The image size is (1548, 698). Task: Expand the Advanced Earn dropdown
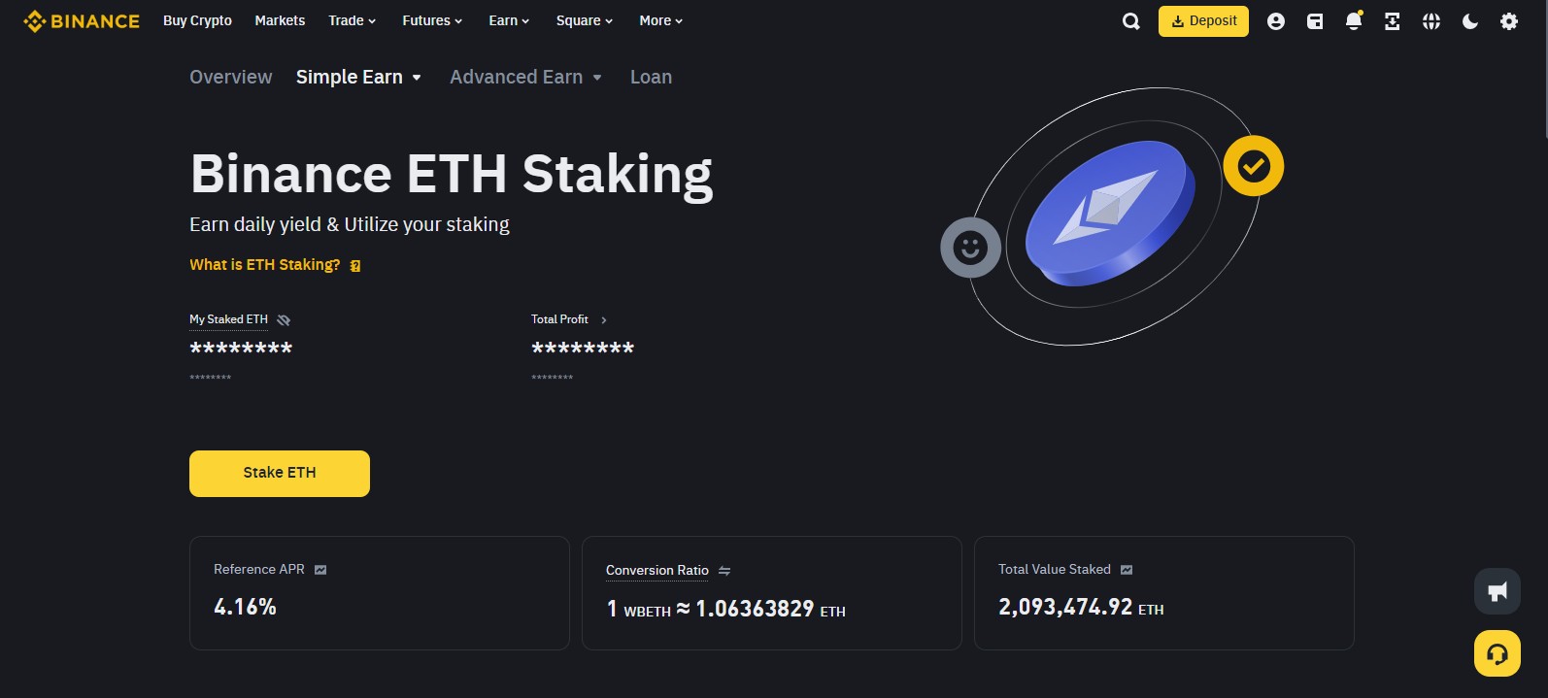tap(526, 77)
